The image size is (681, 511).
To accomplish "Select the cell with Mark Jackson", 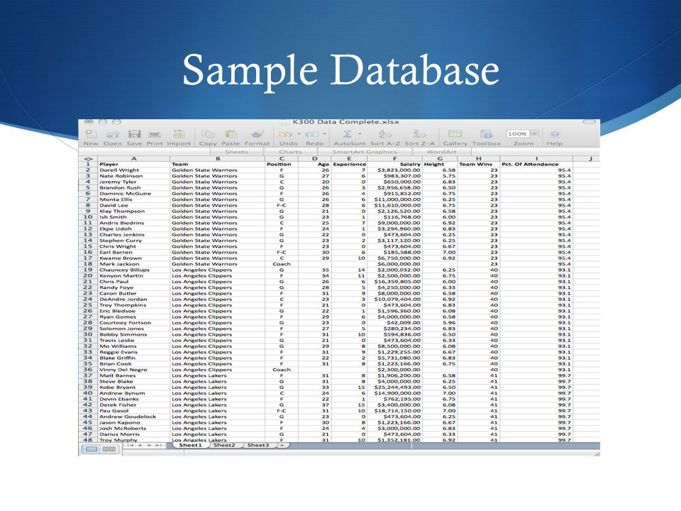I will 134,264.
